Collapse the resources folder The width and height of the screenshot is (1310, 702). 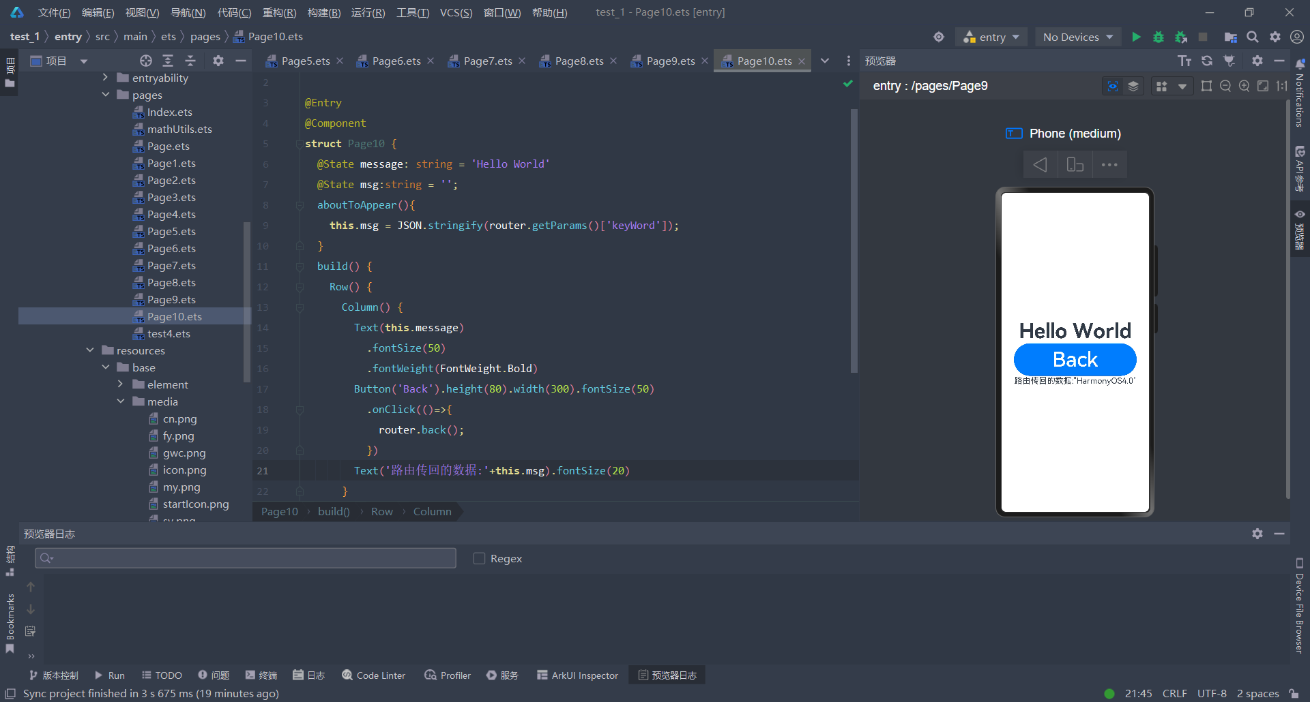tap(90, 350)
